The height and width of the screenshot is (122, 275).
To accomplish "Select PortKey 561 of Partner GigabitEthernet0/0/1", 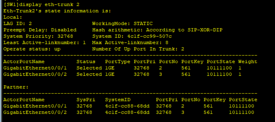I will tap(208, 106).
